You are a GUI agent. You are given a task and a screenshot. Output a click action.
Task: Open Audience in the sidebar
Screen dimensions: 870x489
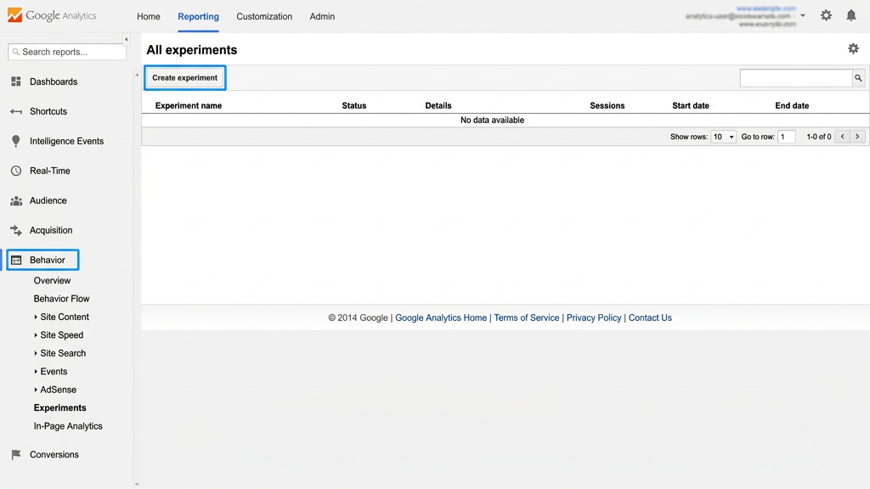(x=48, y=200)
